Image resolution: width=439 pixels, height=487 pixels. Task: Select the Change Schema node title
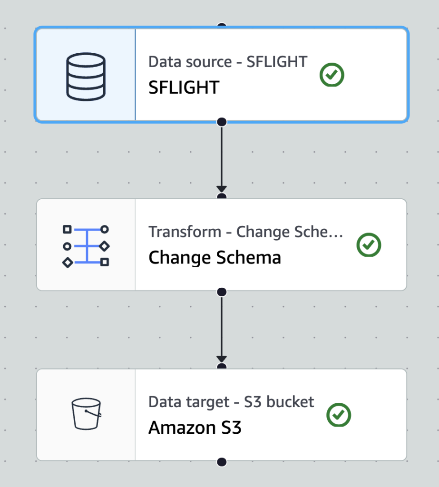pyautogui.click(x=215, y=257)
